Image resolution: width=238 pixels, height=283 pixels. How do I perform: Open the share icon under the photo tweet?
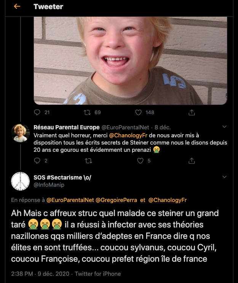click(192, 112)
